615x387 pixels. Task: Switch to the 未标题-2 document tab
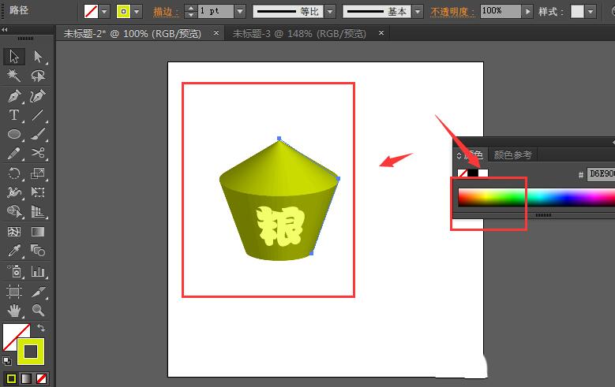(x=132, y=34)
